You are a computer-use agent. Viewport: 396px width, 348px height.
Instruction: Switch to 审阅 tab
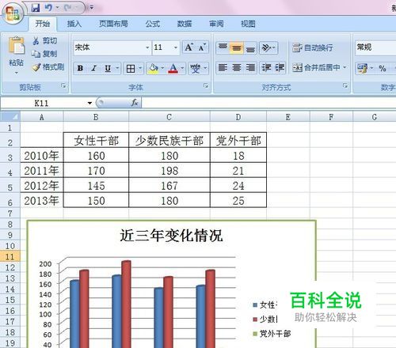click(216, 24)
